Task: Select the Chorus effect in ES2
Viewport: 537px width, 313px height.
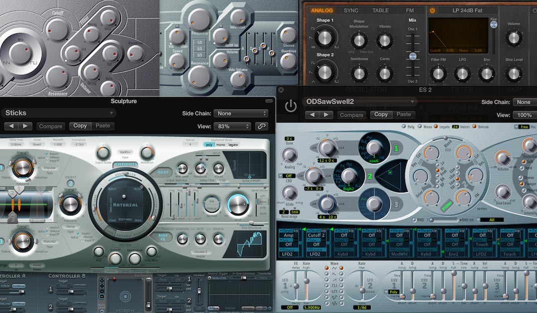Action: pos(521,178)
